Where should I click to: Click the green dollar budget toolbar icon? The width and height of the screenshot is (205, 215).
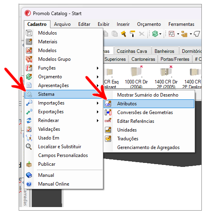pyautogui.click(x=155, y=34)
